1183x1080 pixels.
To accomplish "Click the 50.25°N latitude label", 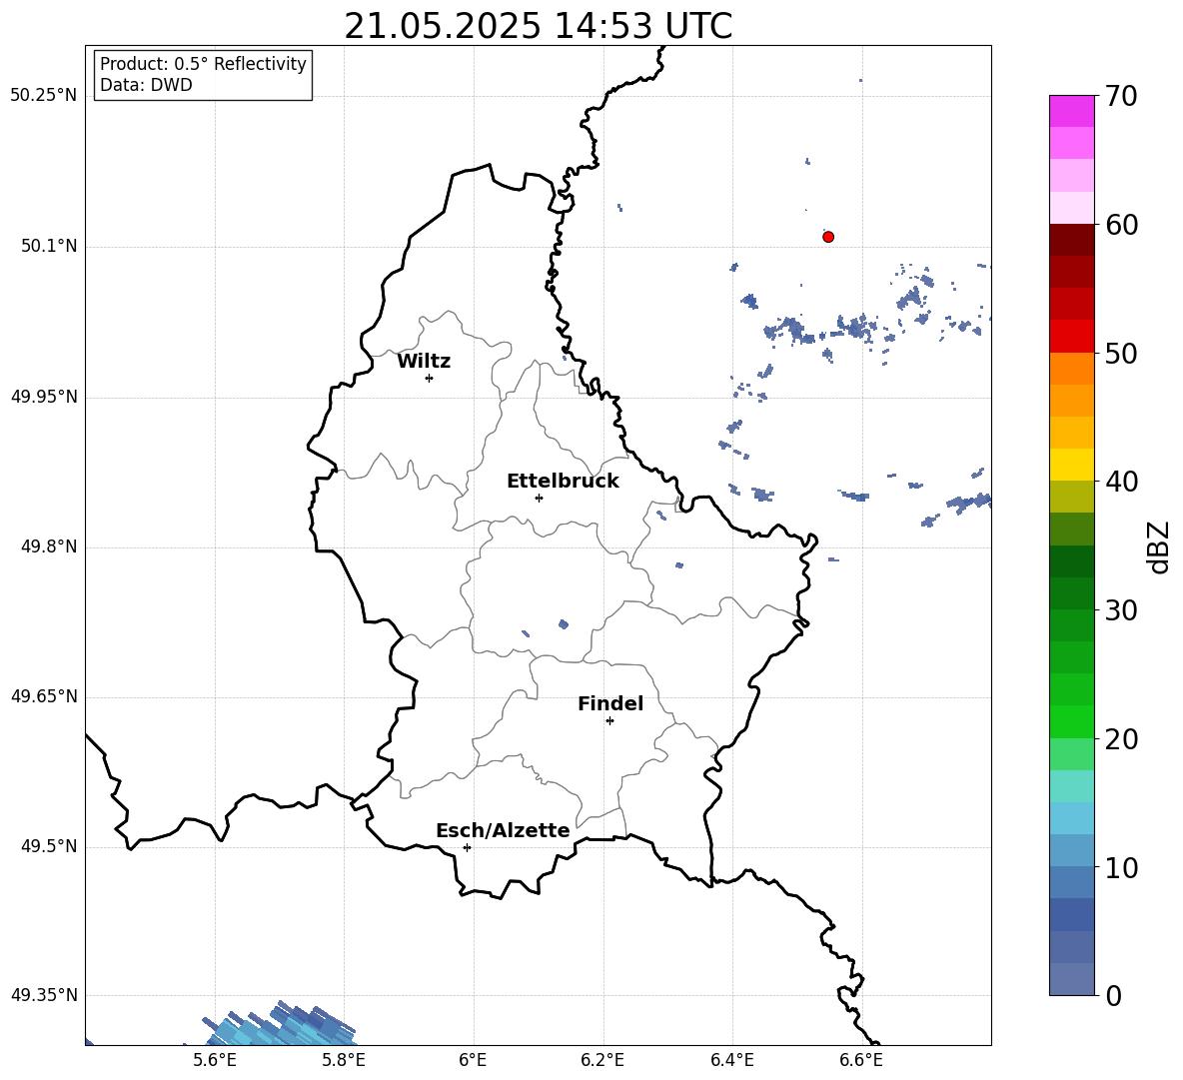I will [x=44, y=96].
